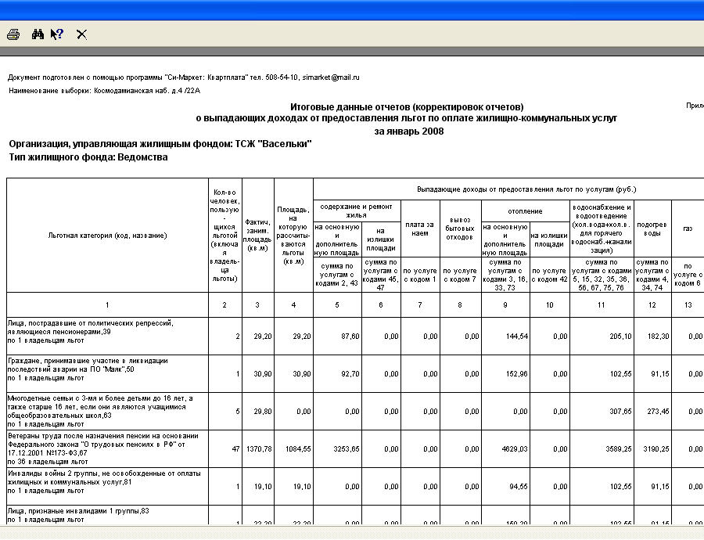
Task: Click the value 182,30 in подогрев воды column
Action: point(658,336)
